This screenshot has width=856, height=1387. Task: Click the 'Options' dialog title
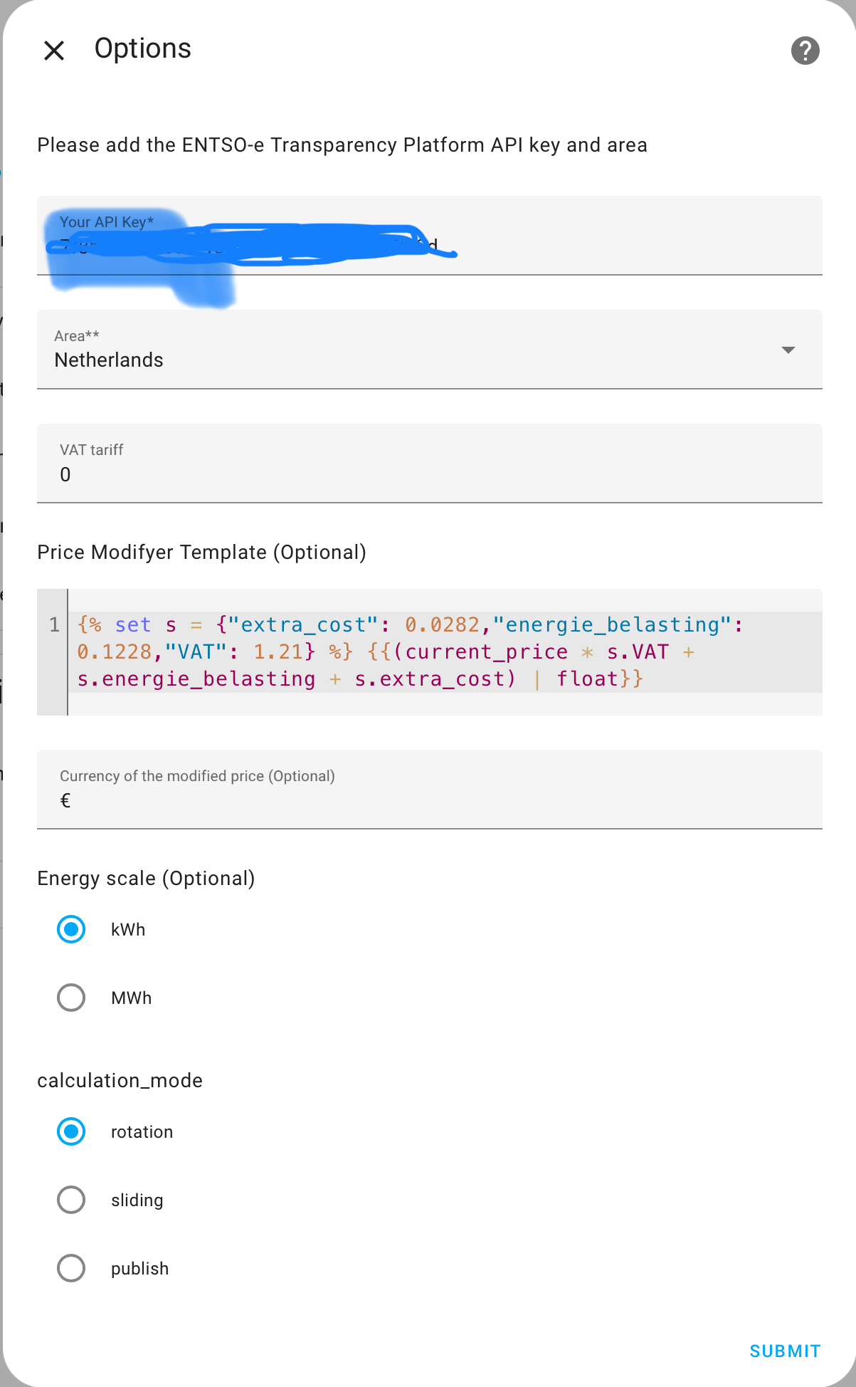pos(143,49)
